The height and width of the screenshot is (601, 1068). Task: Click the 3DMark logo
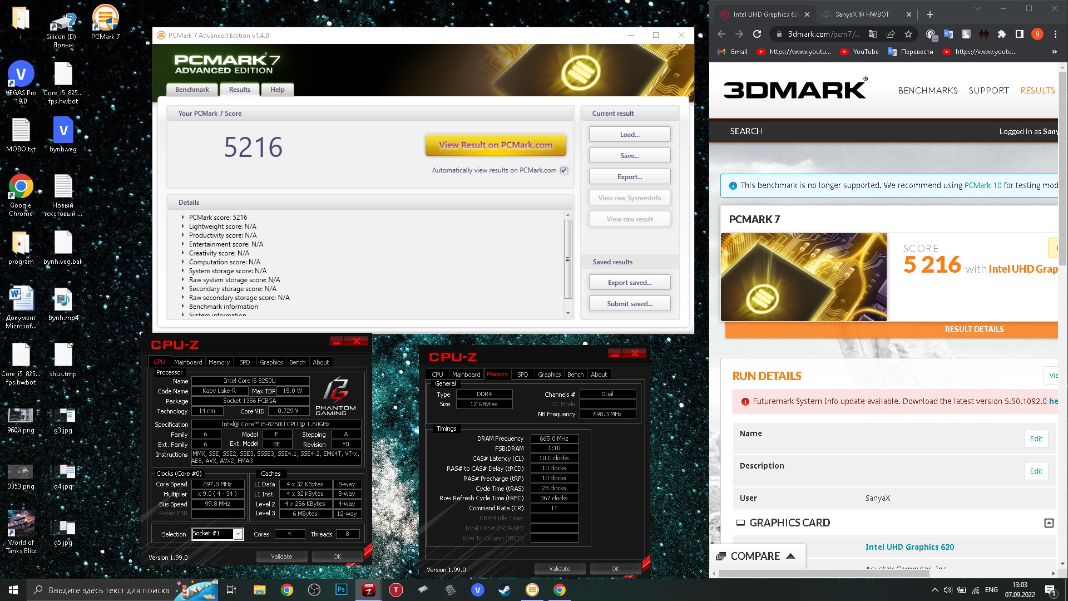click(795, 89)
